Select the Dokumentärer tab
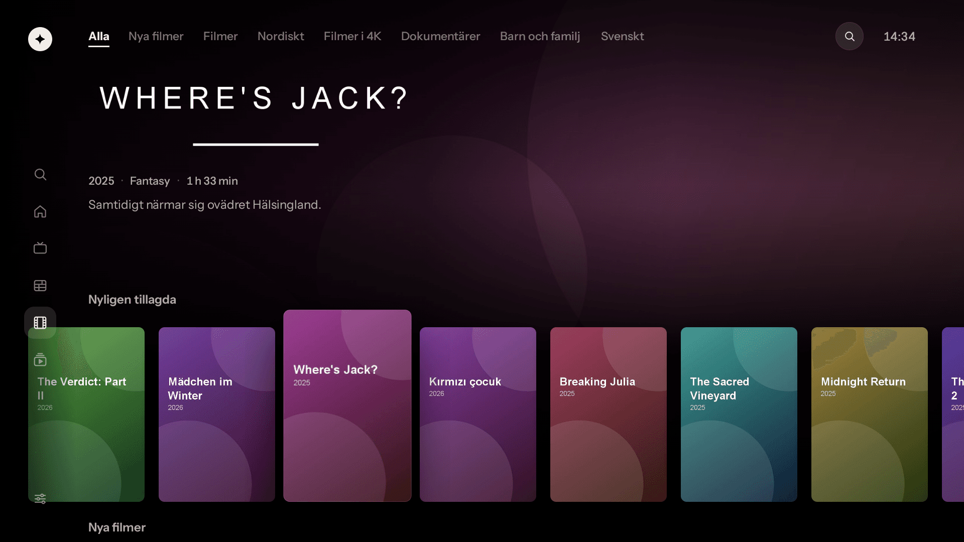Screen dimensions: 964x542 440,36
